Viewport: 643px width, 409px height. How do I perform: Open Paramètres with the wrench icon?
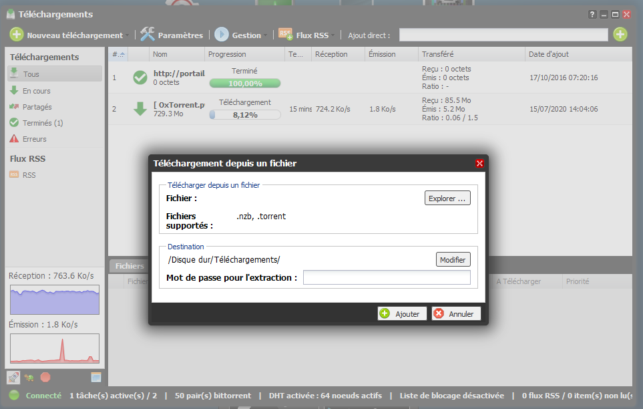pyautogui.click(x=147, y=35)
